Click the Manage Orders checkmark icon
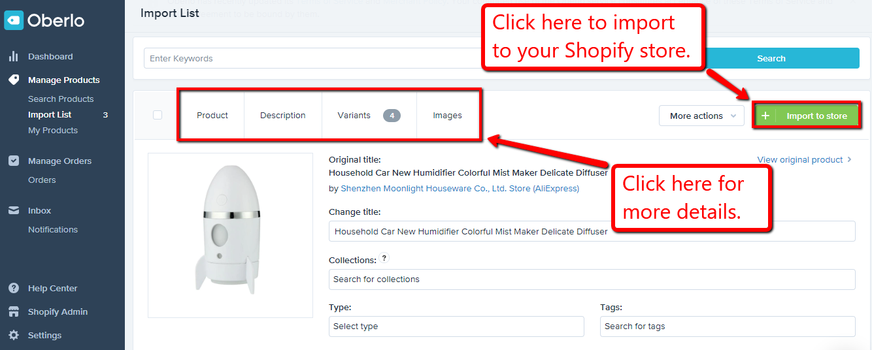872x350 pixels. [x=14, y=161]
